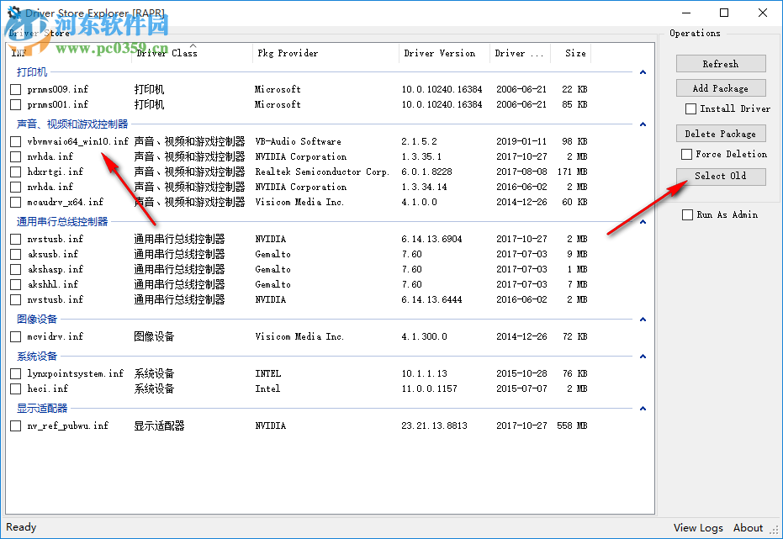Click the Delete Package button
The width and height of the screenshot is (783, 539).
720,133
